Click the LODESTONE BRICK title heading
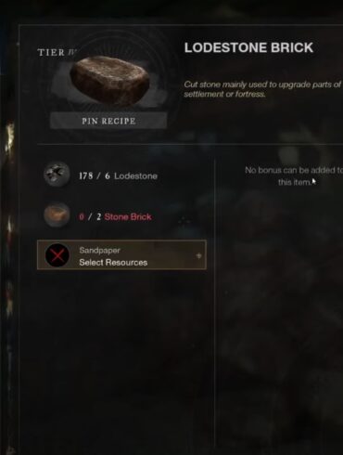Image resolution: width=343 pixels, height=455 pixels. point(248,47)
